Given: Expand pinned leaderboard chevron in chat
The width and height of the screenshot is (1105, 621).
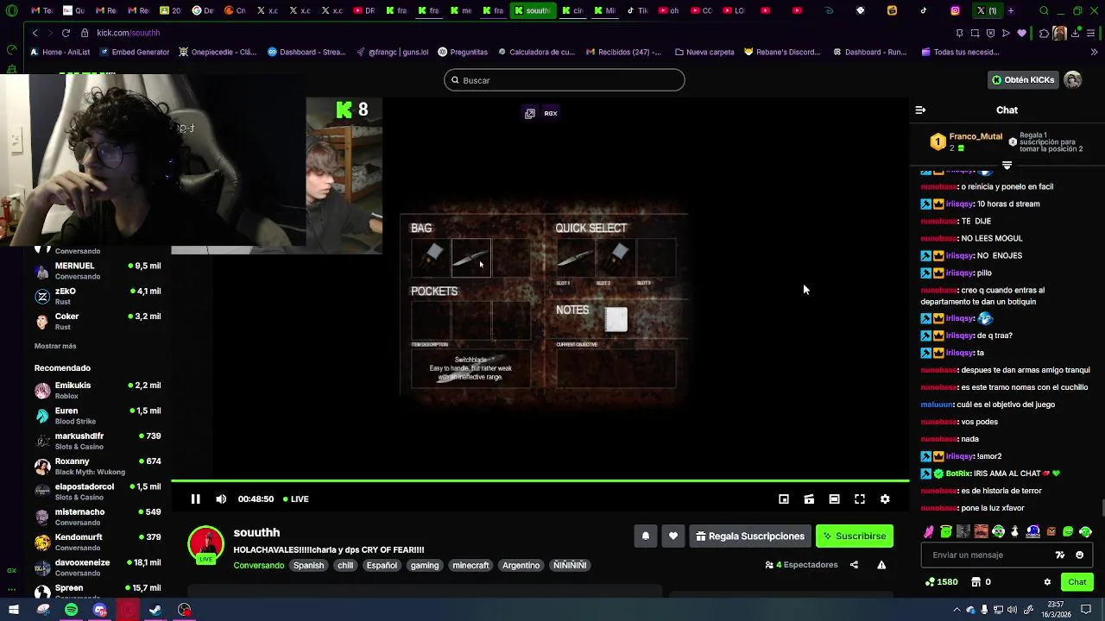Looking at the screenshot, I should tap(1007, 165).
